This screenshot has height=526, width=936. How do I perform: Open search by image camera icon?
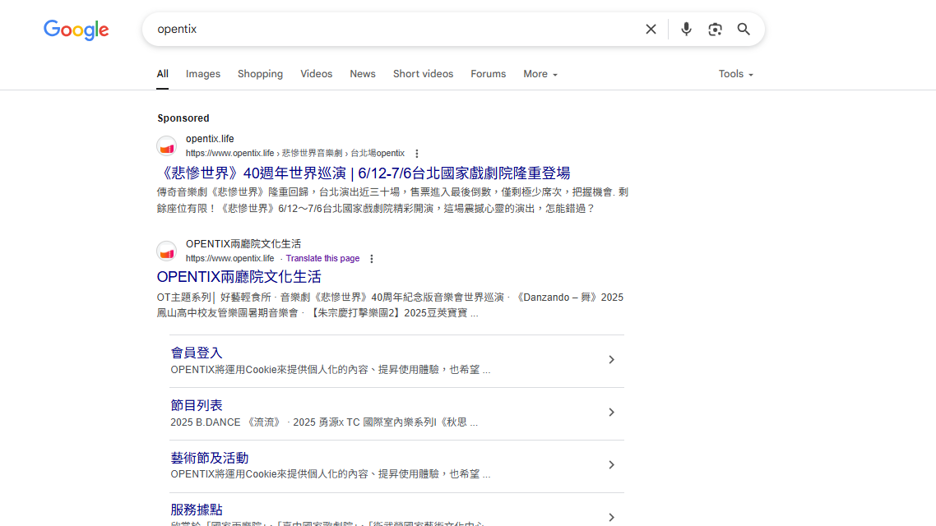coord(715,30)
